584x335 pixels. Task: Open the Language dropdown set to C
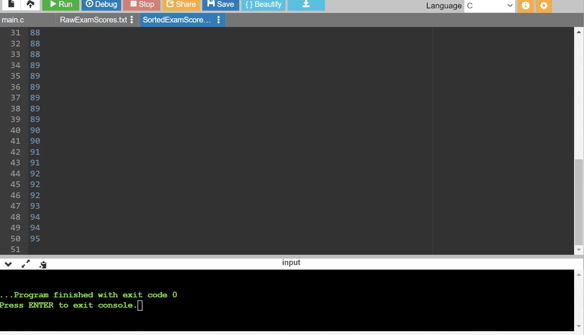[490, 6]
